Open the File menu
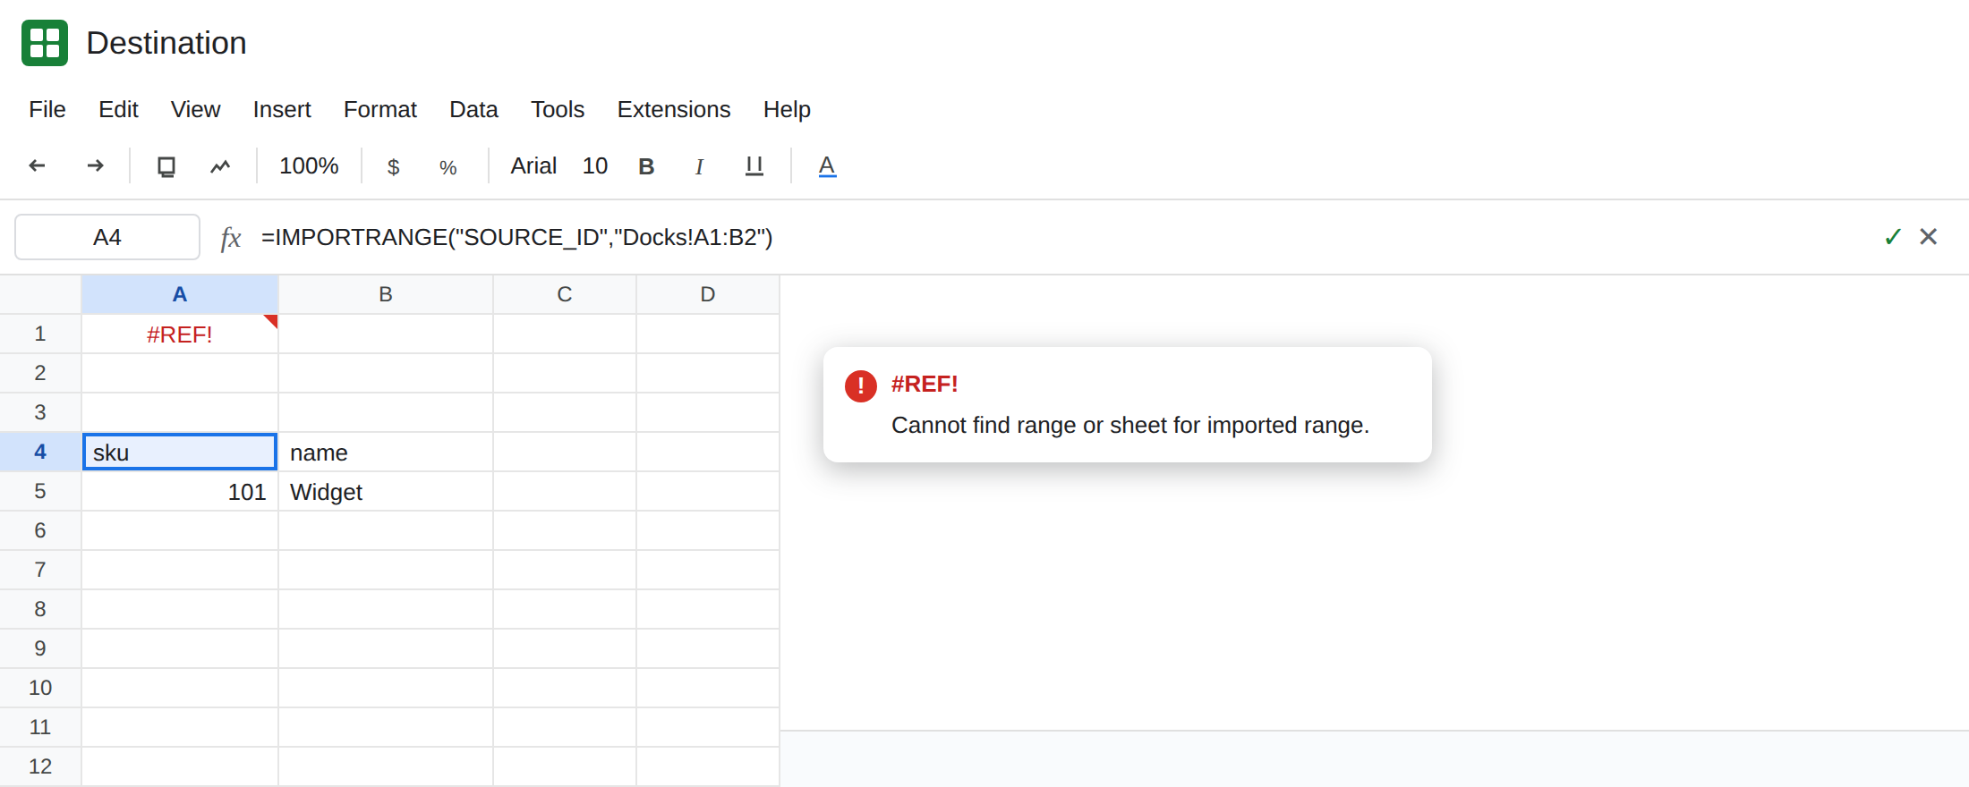 47,109
